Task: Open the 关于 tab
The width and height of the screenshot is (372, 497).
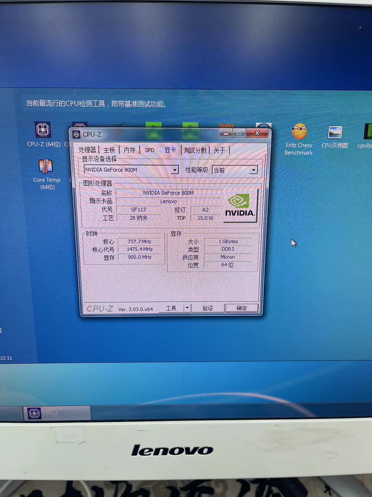Action: [x=219, y=150]
